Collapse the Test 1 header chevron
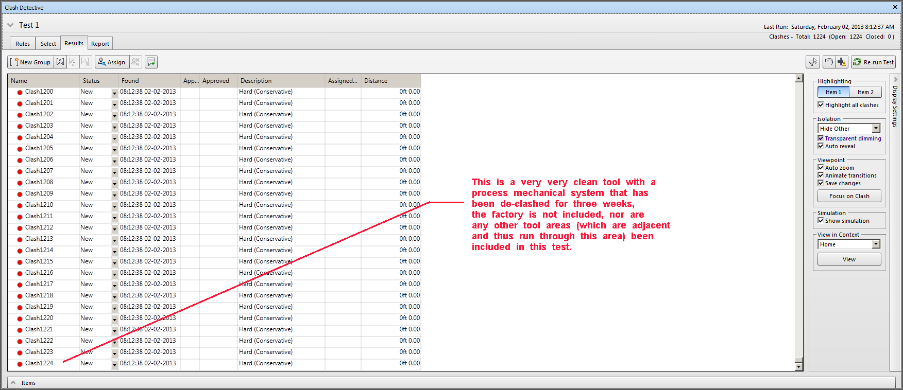 10,25
